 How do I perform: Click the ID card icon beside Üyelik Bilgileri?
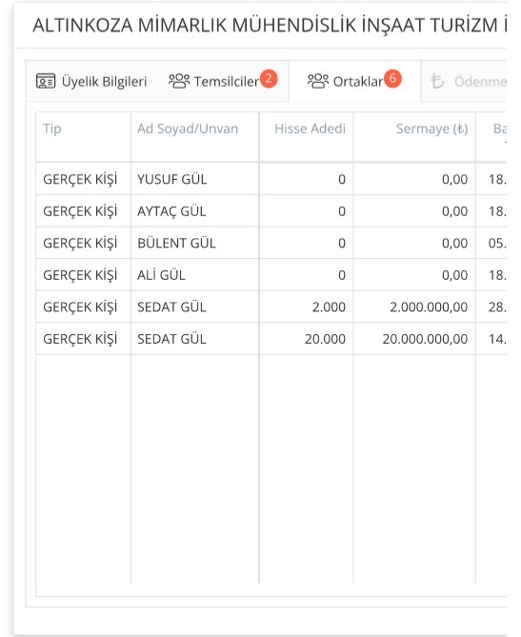[x=46, y=81]
